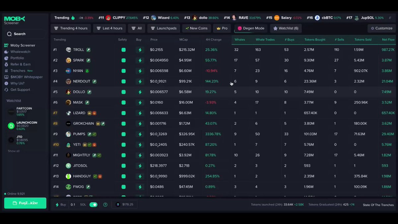The height and width of the screenshot is (224, 398).
Task: Click the LAUNCHCOIN watchlist icon
Action: [x=11, y=126]
